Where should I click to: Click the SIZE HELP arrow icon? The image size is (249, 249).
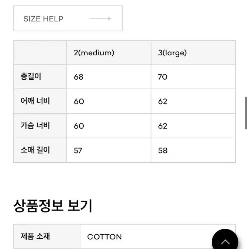pyautogui.click(x=100, y=18)
